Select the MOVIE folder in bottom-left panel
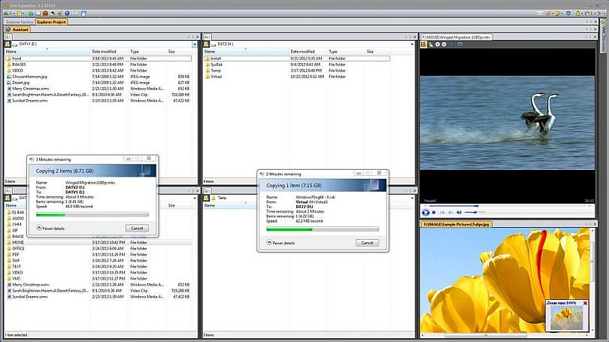 pyautogui.click(x=98, y=243)
